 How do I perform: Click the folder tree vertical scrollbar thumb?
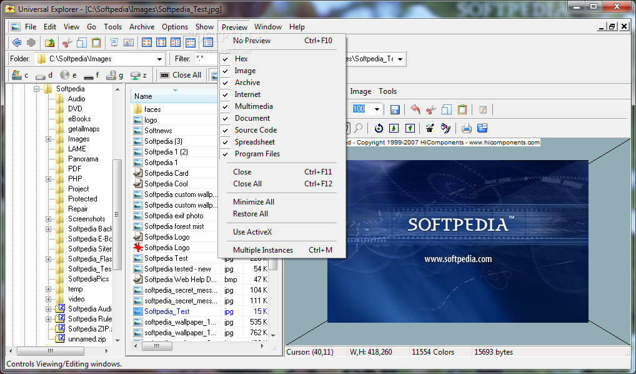pos(117,215)
